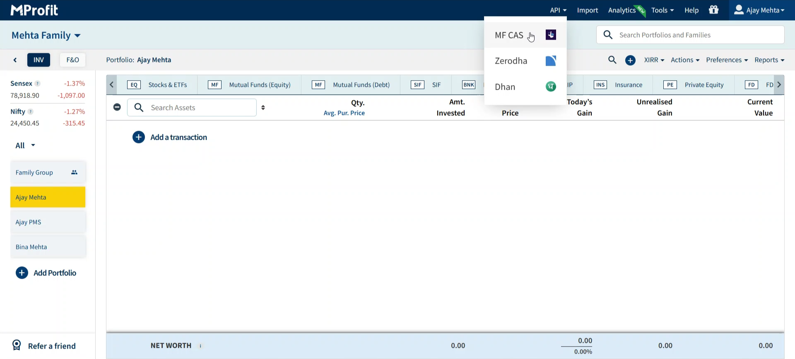This screenshot has height=359, width=795.
Task: Click the collapse-all minus icon
Action: coord(117,107)
